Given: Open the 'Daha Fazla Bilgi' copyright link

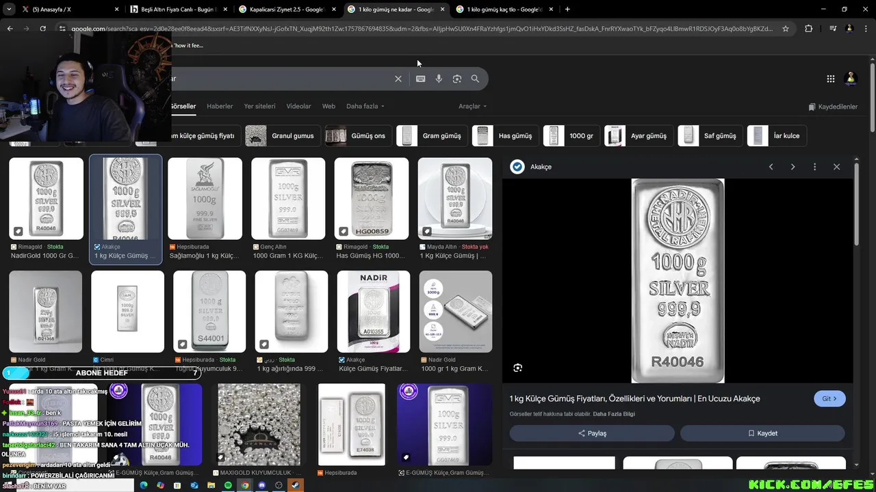Looking at the screenshot, I should (614, 414).
